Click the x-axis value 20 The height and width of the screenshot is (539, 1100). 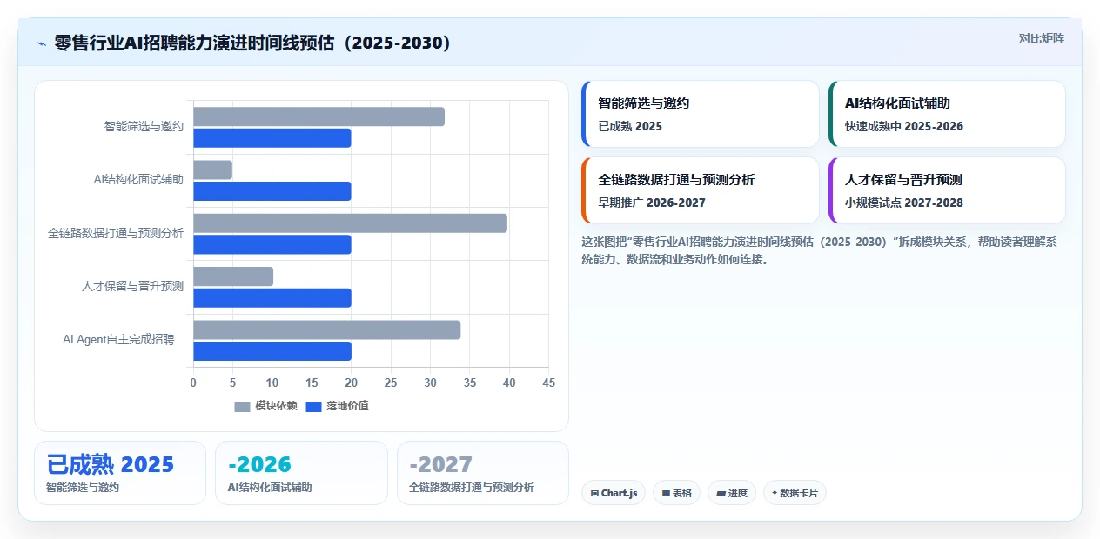pyautogui.click(x=351, y=383)
